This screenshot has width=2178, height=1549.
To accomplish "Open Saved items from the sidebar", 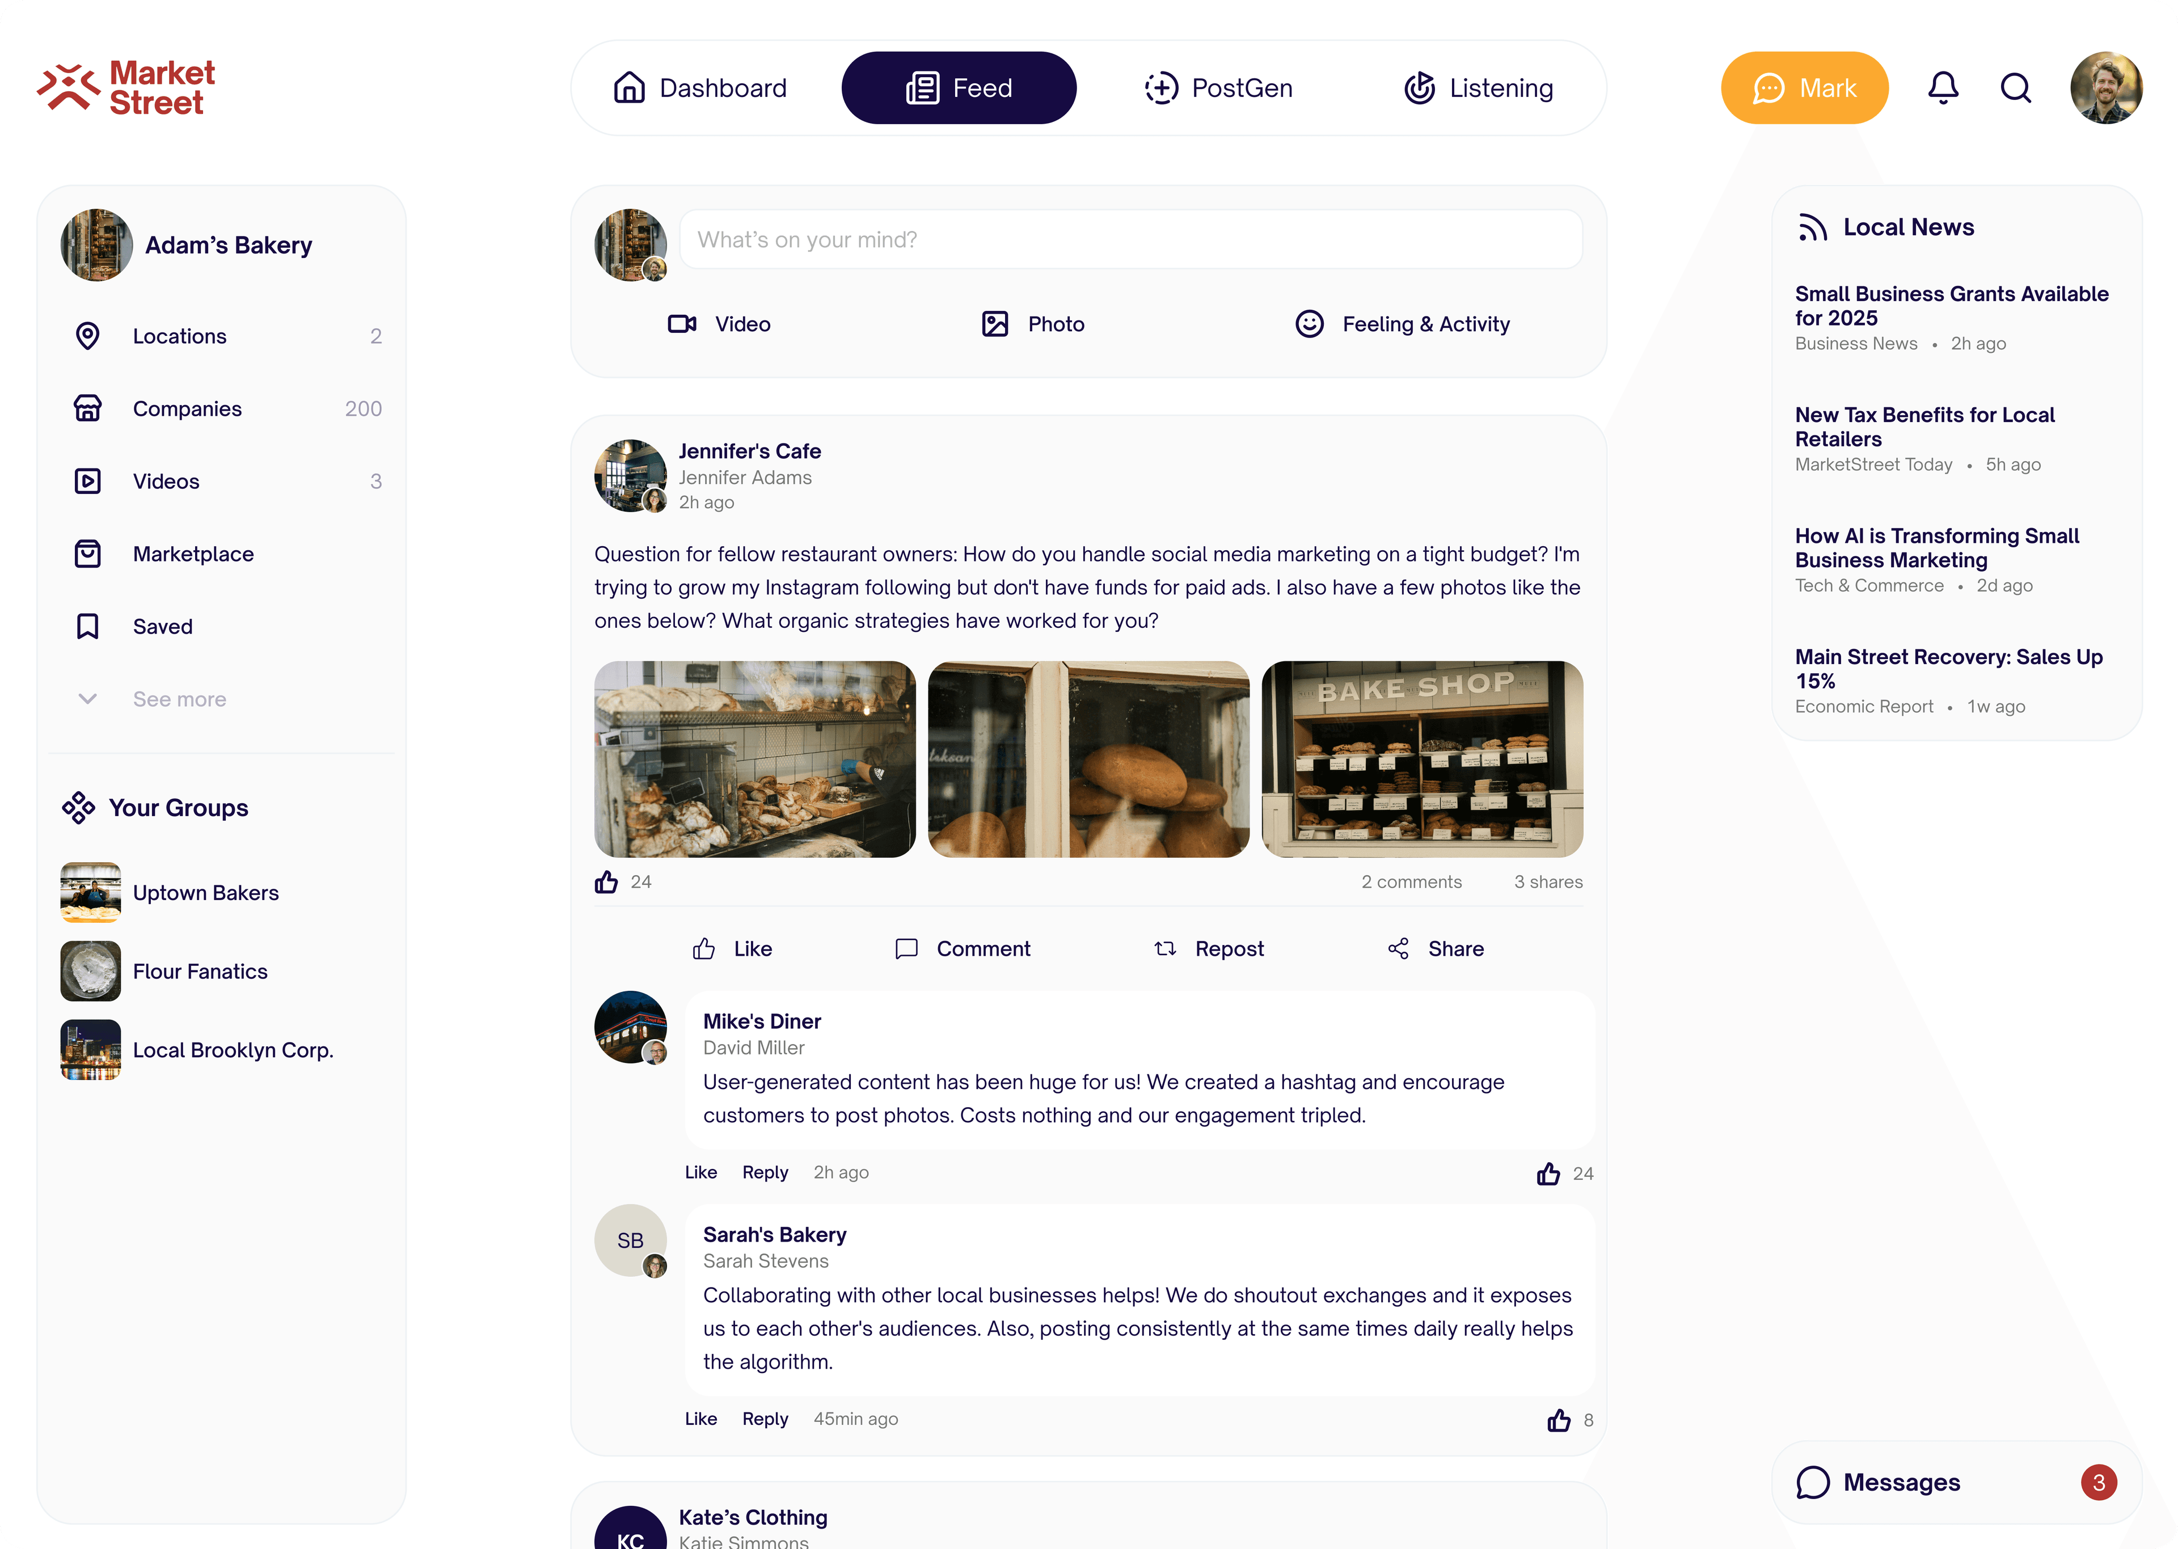I will coord(162,626).
